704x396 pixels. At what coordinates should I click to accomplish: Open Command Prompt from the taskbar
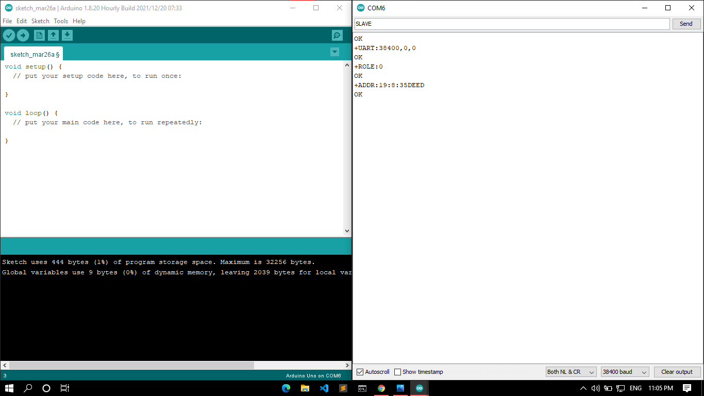pyautogui.click(x=362, y=388)
